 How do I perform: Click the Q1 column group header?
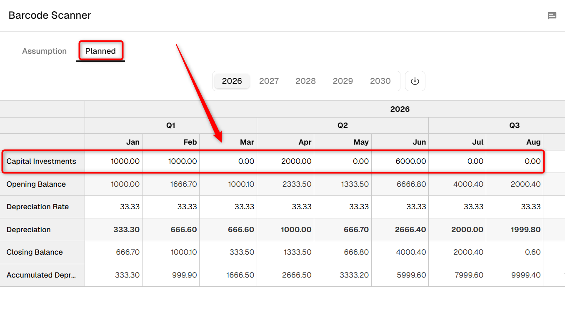171,125
